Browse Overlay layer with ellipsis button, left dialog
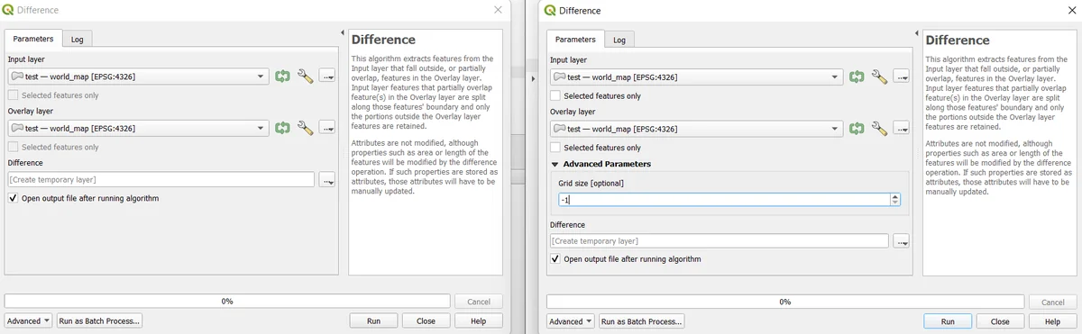Viewport: 1082px width, 334px height. tap(326, 129)
